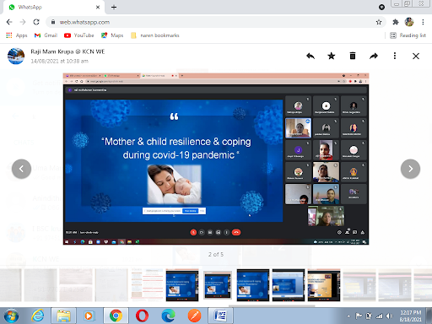
Task: Open Windows Media Player from taskbar
Action: [x=89, y=316]
